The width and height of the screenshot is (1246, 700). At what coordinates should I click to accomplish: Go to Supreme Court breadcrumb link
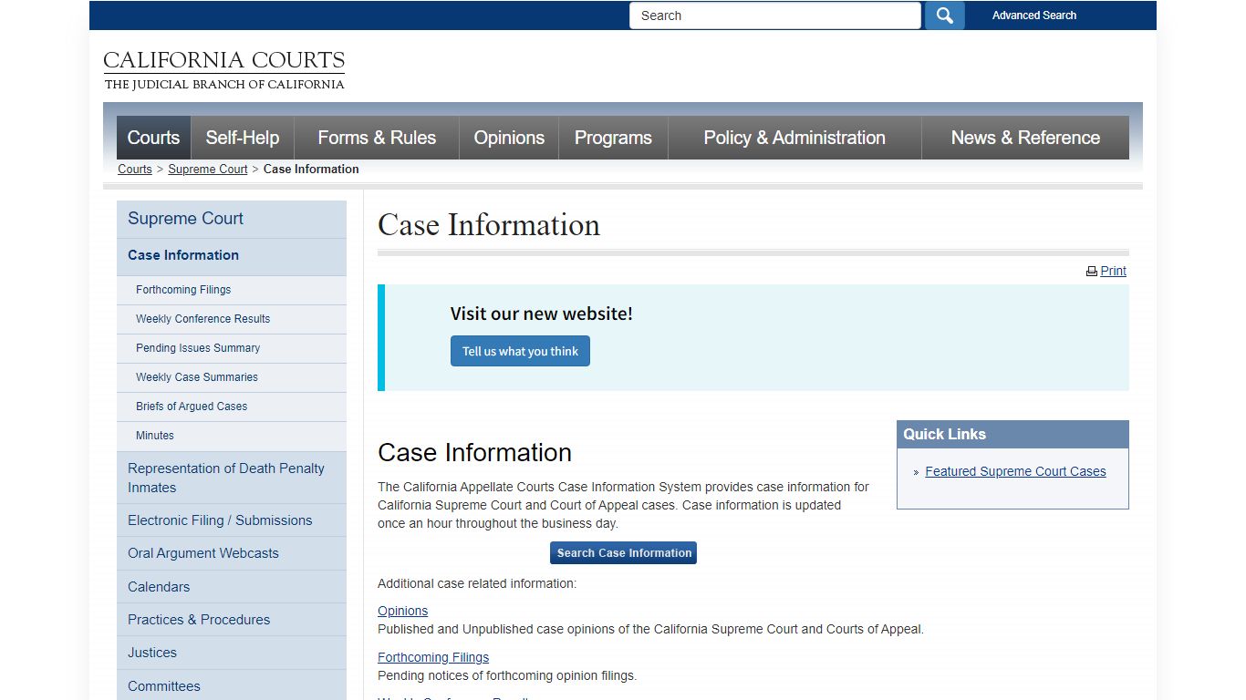(x=208, y=170)
